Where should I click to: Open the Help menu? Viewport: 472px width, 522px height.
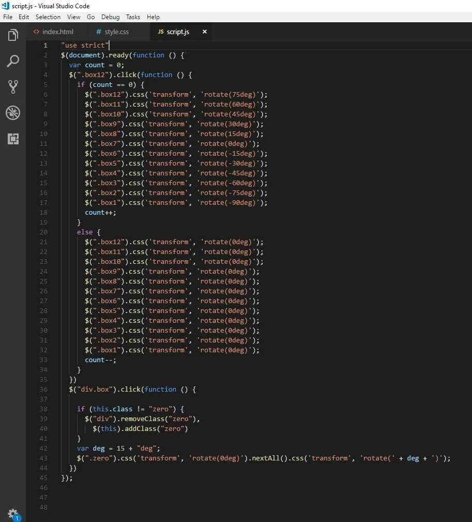click(153, 17)
